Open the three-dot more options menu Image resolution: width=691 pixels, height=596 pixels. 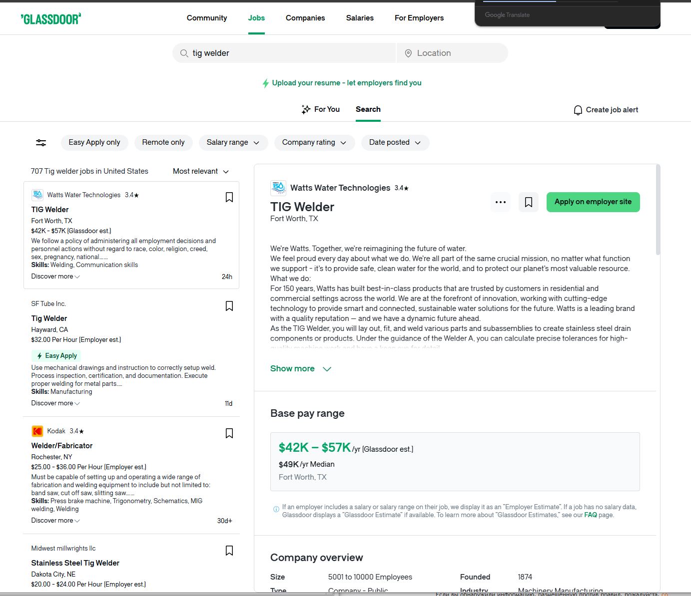[501, 202]
